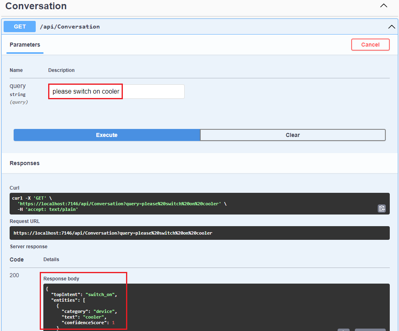Switch to the Parameters tab
Viewport: 399px width, 331px height.
click(24, 45)
